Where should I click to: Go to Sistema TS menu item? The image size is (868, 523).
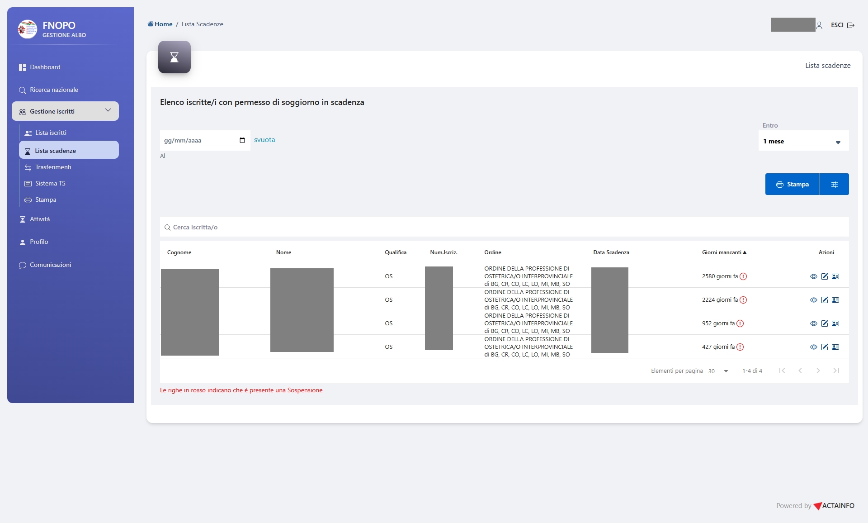[50, 184]
